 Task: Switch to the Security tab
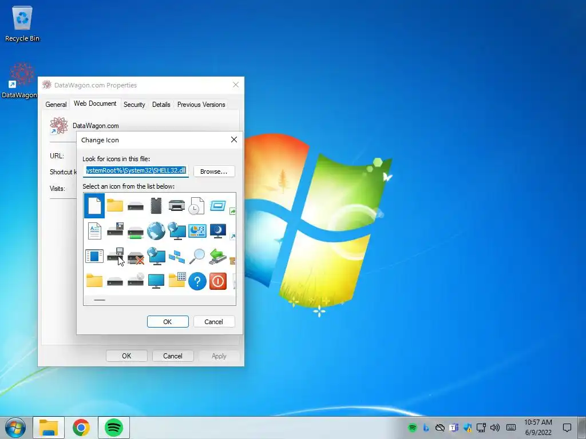(134, 105)
